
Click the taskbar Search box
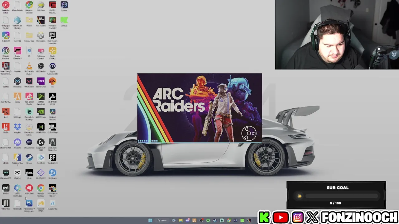162,221
